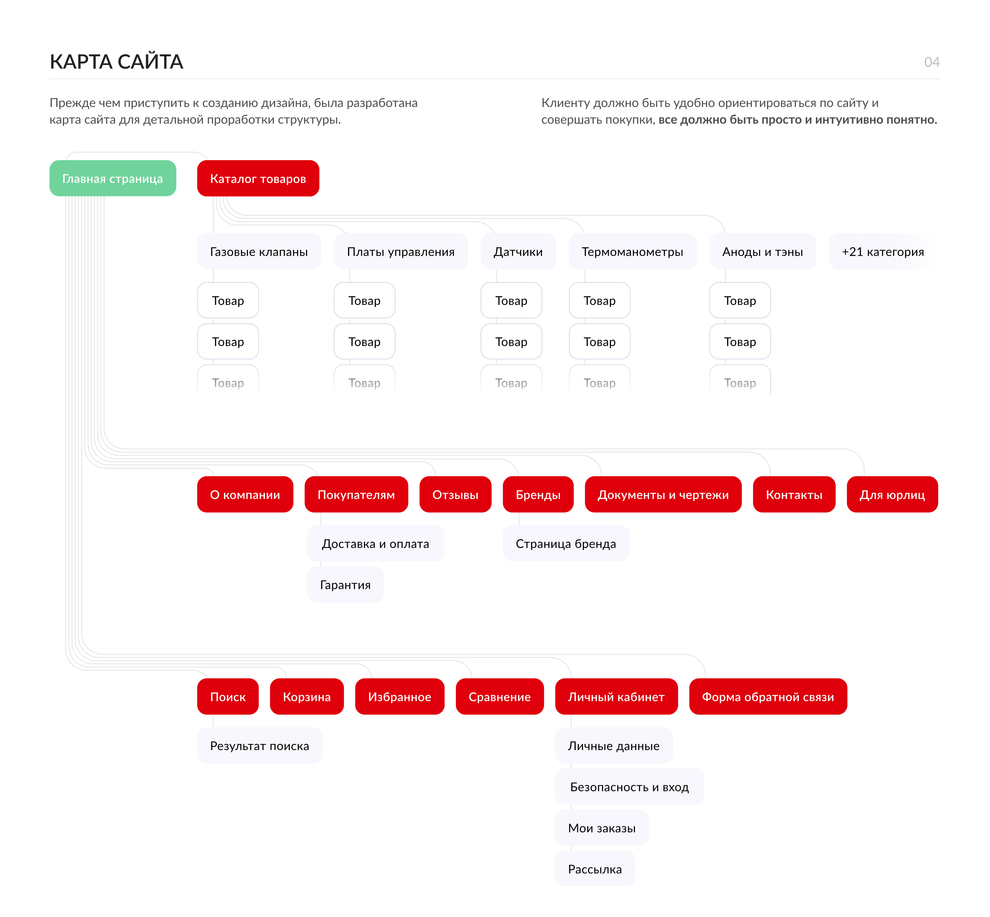Select the Датчики category node

(518, 251)
